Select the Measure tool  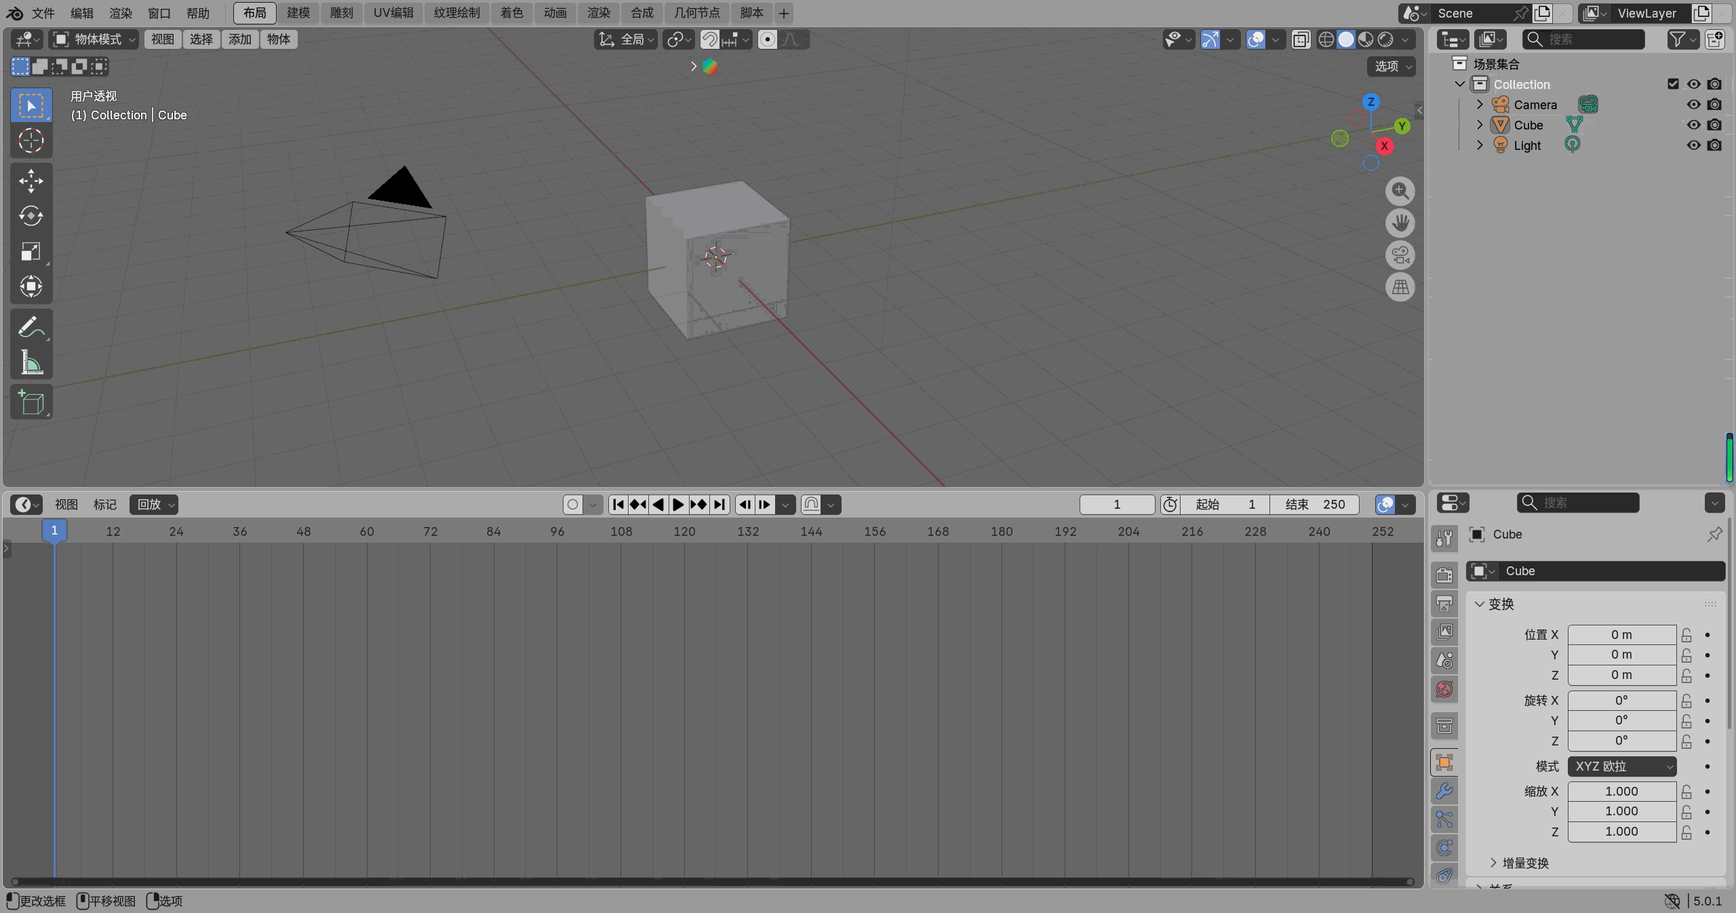(31, 363)
